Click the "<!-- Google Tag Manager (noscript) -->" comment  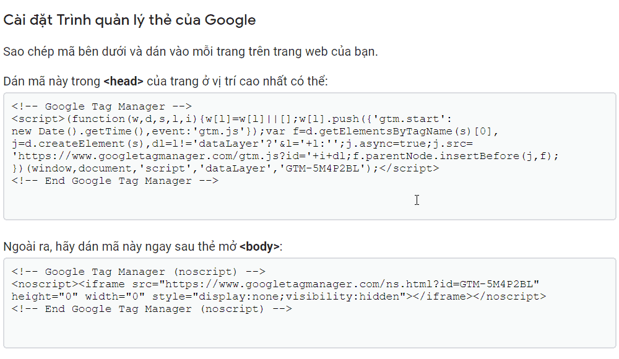click(x=138, y=272)
